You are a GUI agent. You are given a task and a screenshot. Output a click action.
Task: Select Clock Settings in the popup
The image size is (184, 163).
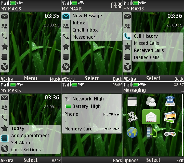(26, 150)
